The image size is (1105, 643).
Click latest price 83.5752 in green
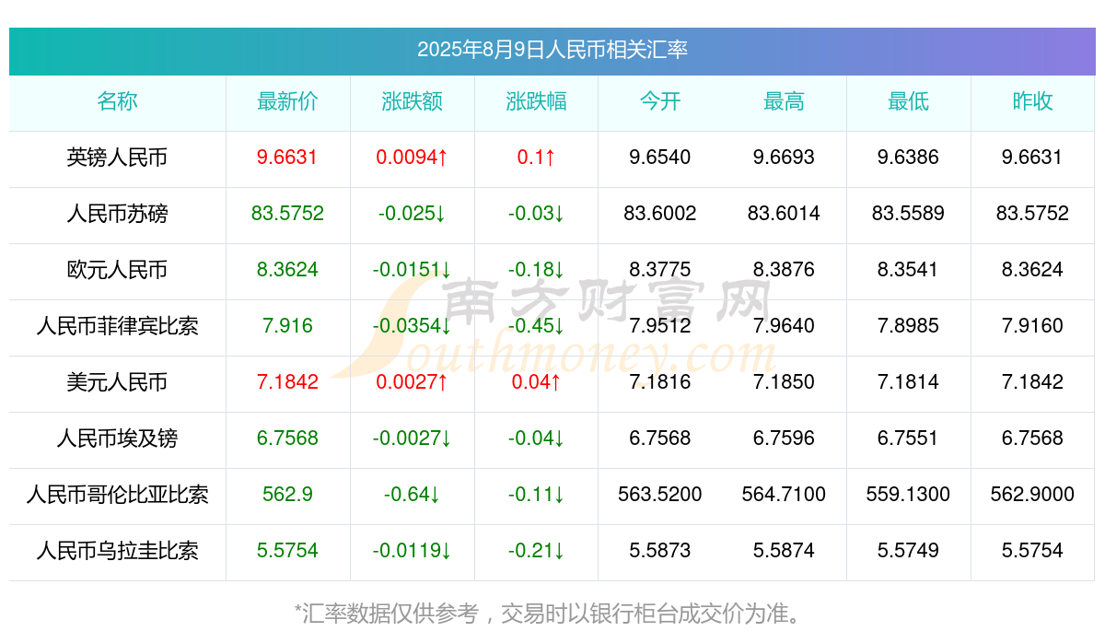click(287, 214)
